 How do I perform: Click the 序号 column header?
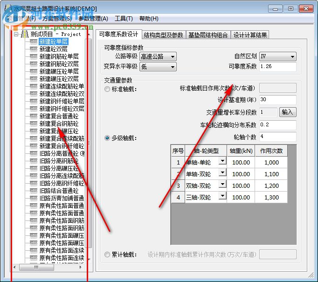coord(178,151)
